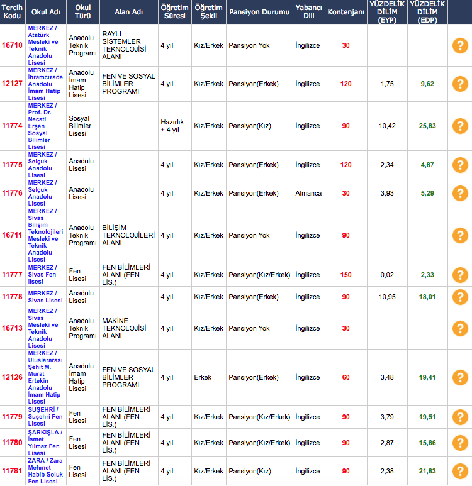Screen dimensions: 472x486
Task: Click Okul Adı column header
Action: 45,12
